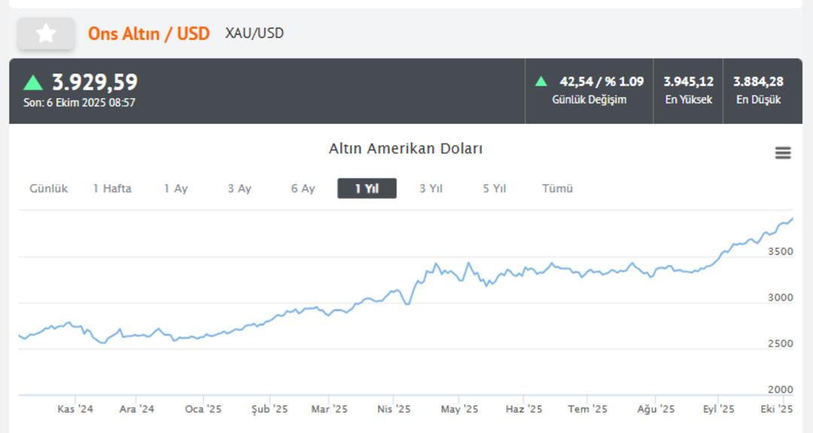Click the En Yüksek value 3.945,12
This screenshot has width=813, height=433.
click(x=688, y=81)
